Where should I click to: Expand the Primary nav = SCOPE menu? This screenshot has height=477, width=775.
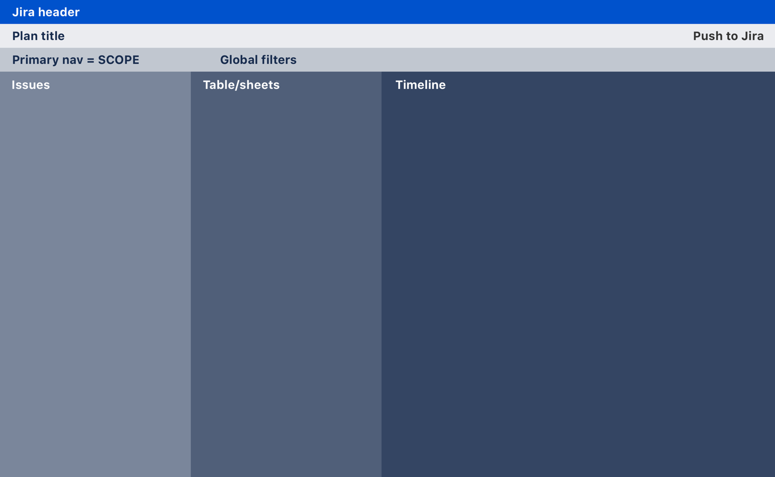coord(75,59)
